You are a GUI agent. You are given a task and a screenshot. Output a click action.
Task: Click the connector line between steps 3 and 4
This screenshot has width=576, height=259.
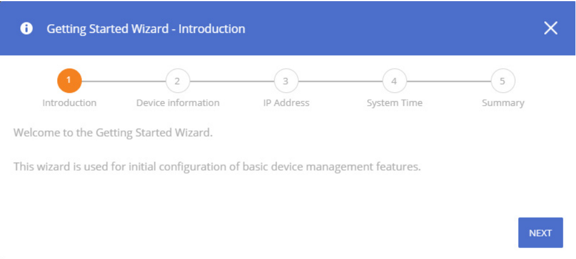tap(340, 81)
